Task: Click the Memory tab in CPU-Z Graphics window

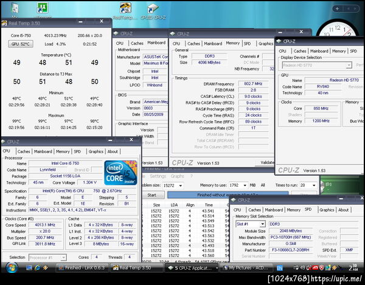Action: click(339, 51)
